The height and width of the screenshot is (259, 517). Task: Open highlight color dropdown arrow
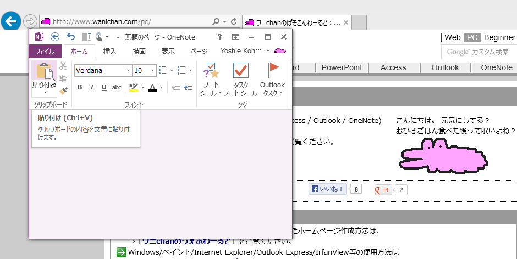coord(143,87)
